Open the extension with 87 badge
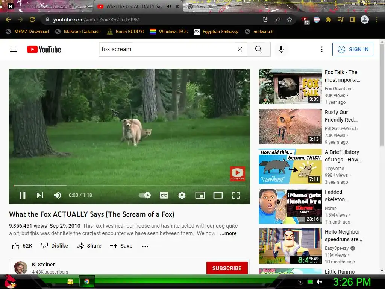 click(305, 20)
